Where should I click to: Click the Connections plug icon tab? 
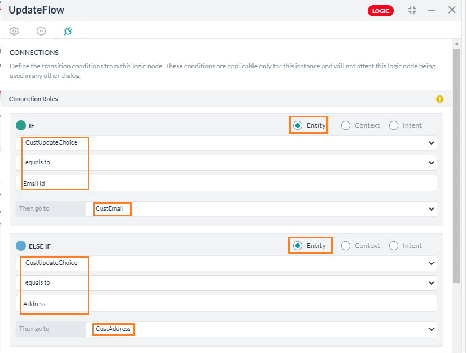(68, 30)
